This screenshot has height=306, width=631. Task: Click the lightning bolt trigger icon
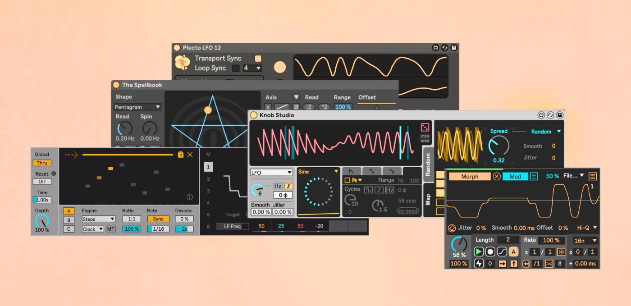479,264
